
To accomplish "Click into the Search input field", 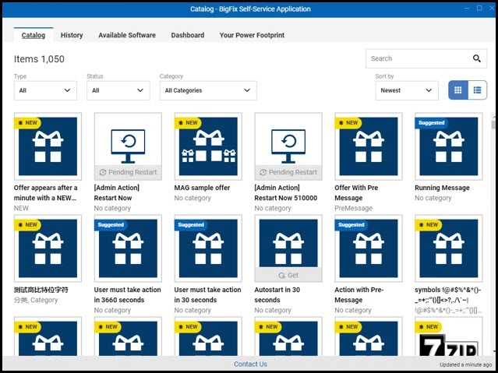I will (x=417, y=58).
